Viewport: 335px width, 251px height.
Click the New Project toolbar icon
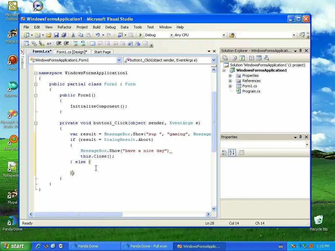[26, 35]
